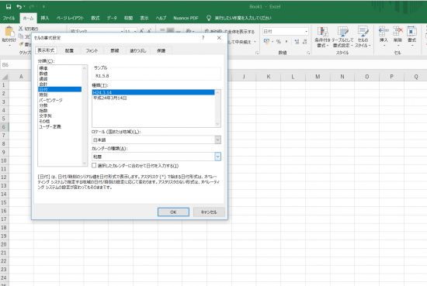Switch to the 罫線 (Border) dialog tab
427x286 pixels.
click(115, 50)
